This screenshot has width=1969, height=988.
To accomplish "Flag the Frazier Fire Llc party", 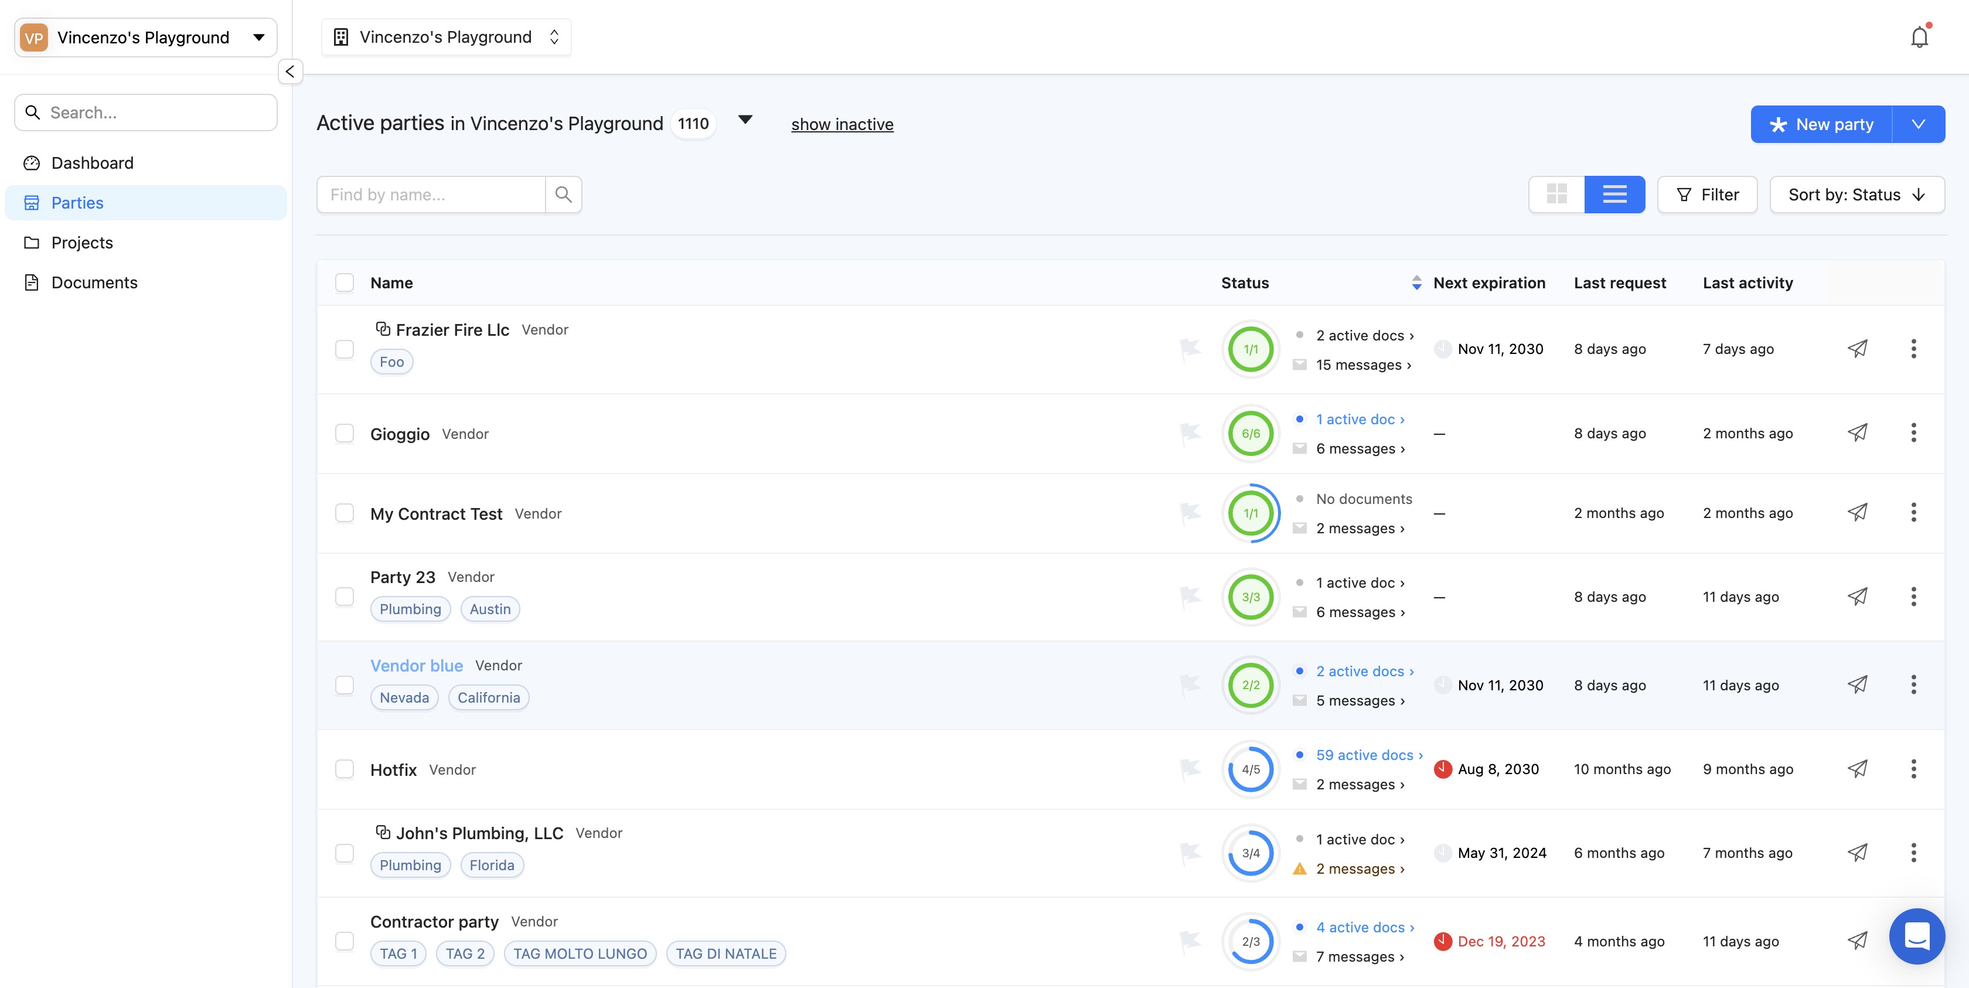I will (x=1190, y=349).
